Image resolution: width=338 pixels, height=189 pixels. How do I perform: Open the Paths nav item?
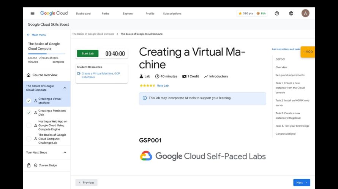[x=106, y=14]
